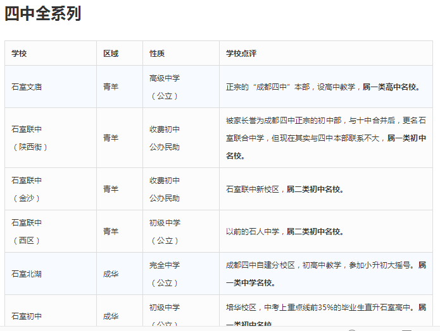Click 青羊 district in the 石室文庙 row

tap(111, 87)
